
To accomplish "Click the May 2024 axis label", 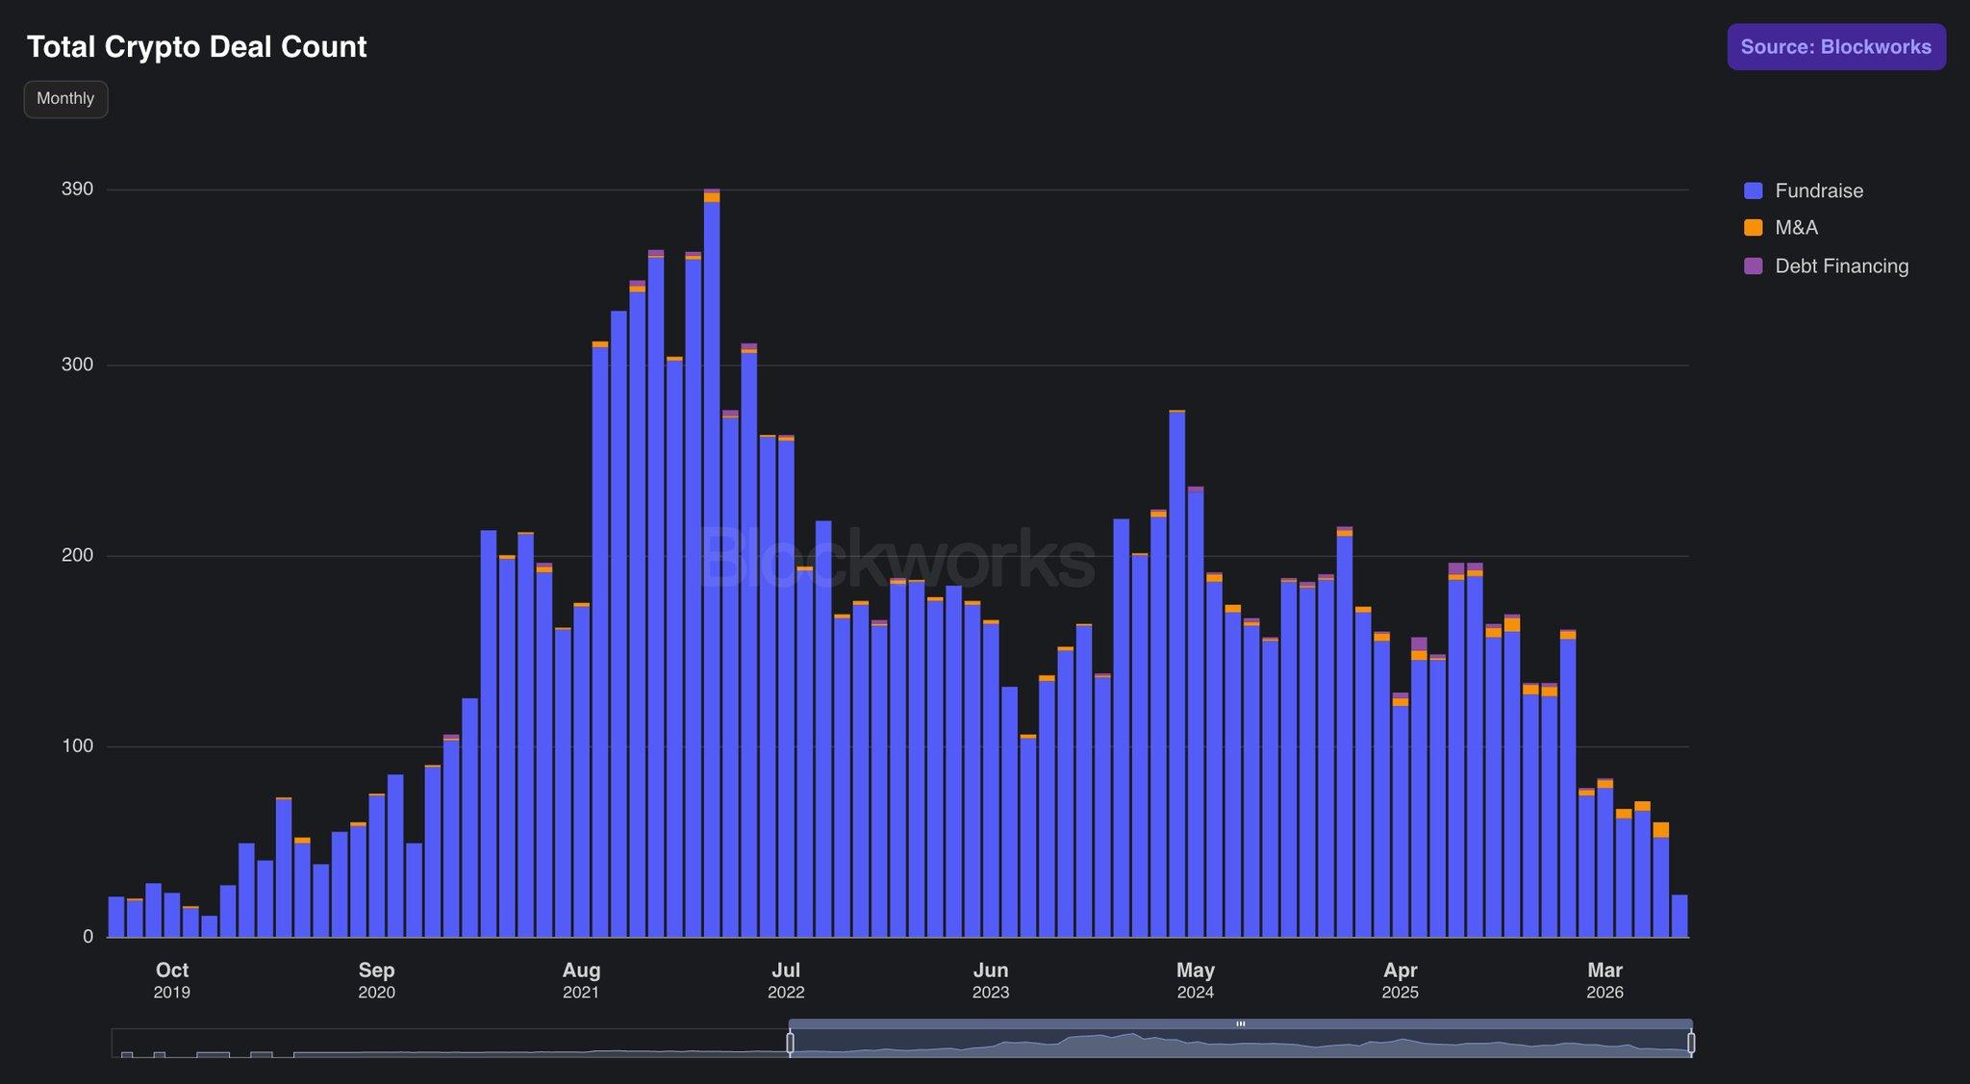I will [1196, 980].
